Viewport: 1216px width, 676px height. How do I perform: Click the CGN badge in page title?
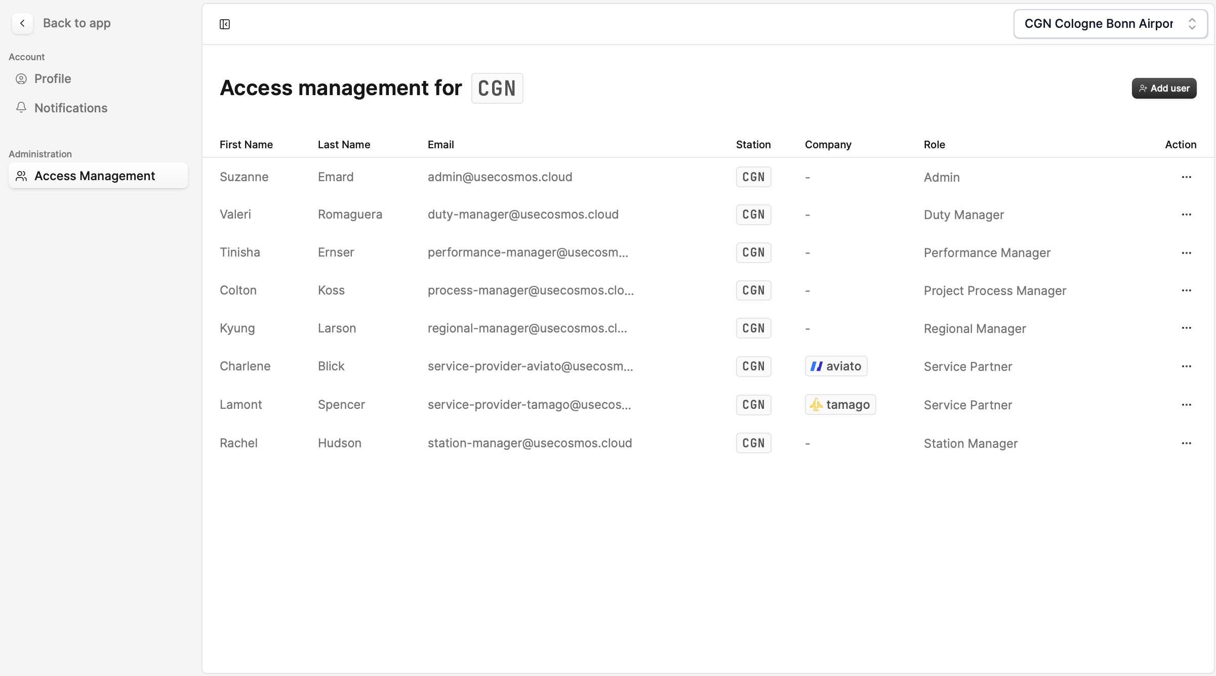[497, 89]
